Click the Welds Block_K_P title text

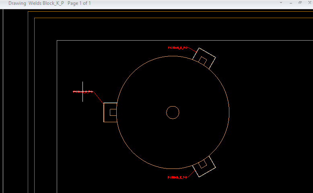46,3
